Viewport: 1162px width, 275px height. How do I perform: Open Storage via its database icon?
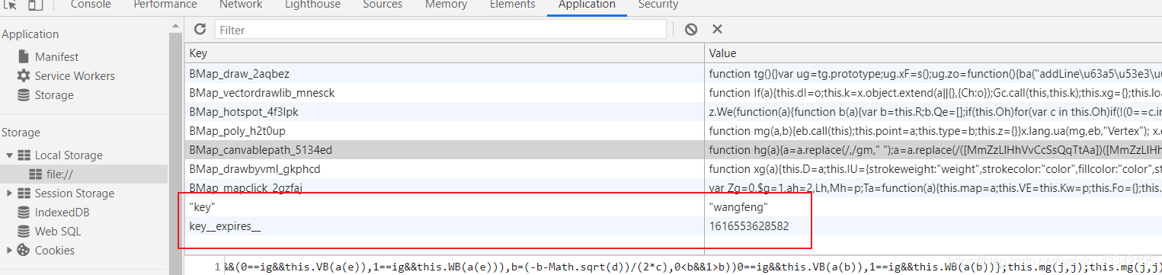pyautogui.click(x=24, y=94)
